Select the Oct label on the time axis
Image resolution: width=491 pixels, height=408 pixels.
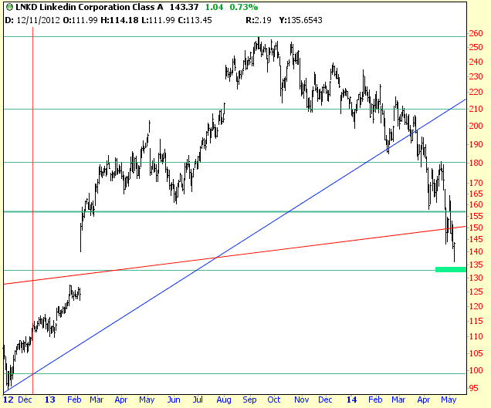click(274, 400)
